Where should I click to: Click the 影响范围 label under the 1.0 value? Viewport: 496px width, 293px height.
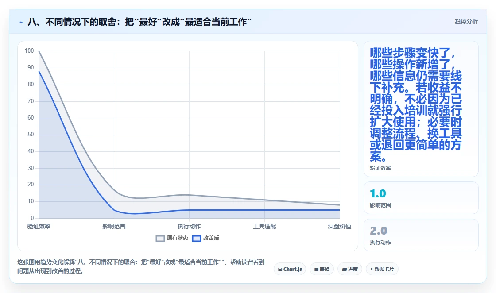pos(380,205)
